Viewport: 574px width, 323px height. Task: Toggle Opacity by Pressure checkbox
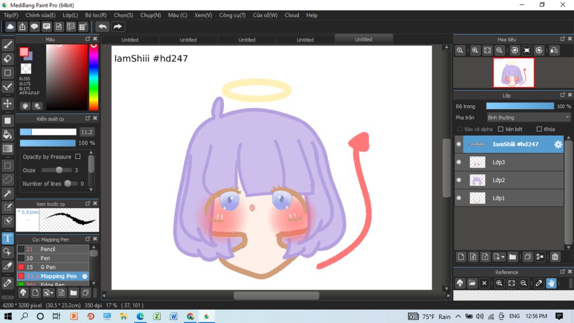tap(77, 156)
